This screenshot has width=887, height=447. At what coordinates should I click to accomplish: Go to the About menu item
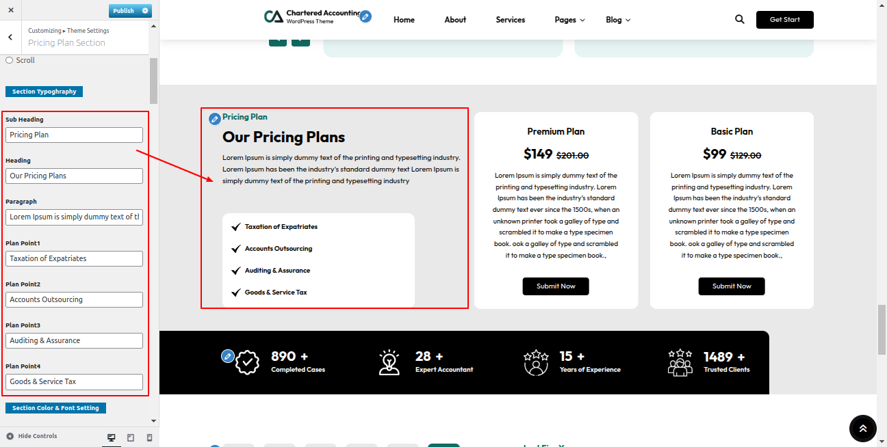(455, 20)
